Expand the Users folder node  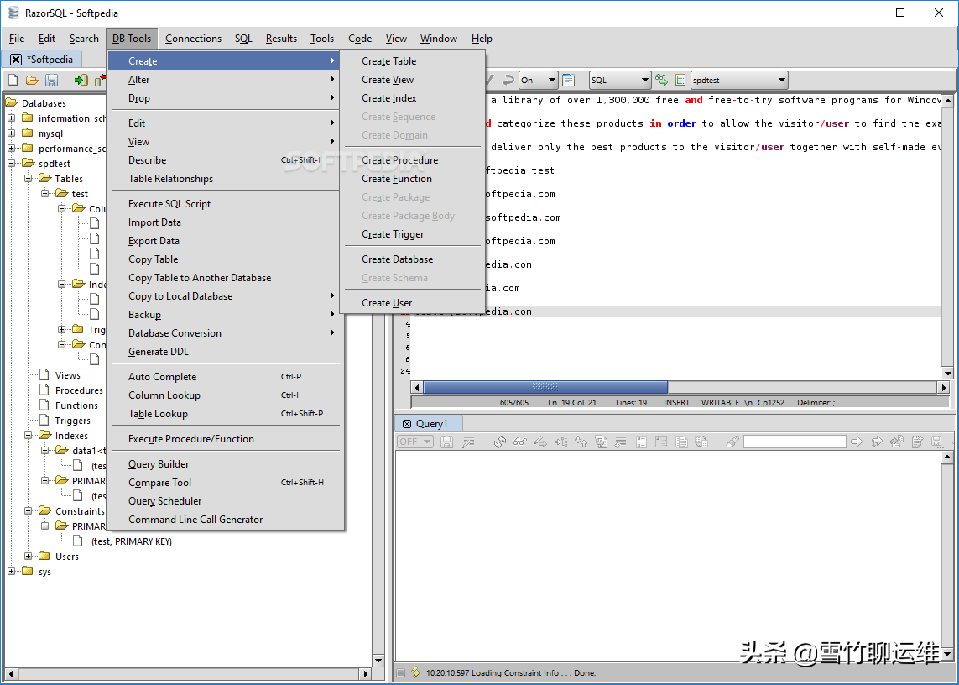pyautogui.click(x=29, y=556)
